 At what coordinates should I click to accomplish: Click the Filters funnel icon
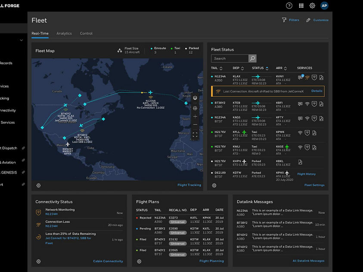(x=284, y=20)
